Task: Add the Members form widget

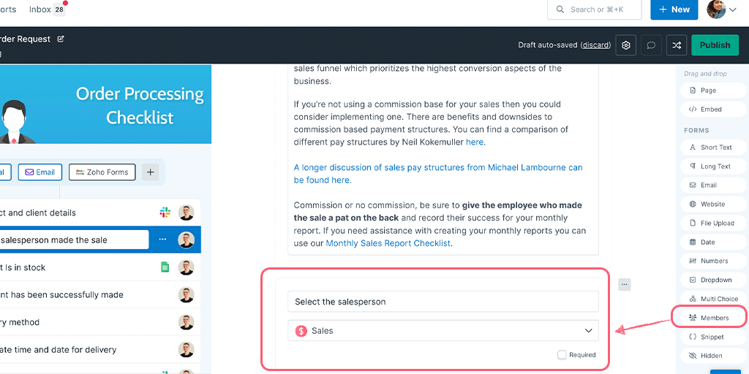Action: click(709, 318)
